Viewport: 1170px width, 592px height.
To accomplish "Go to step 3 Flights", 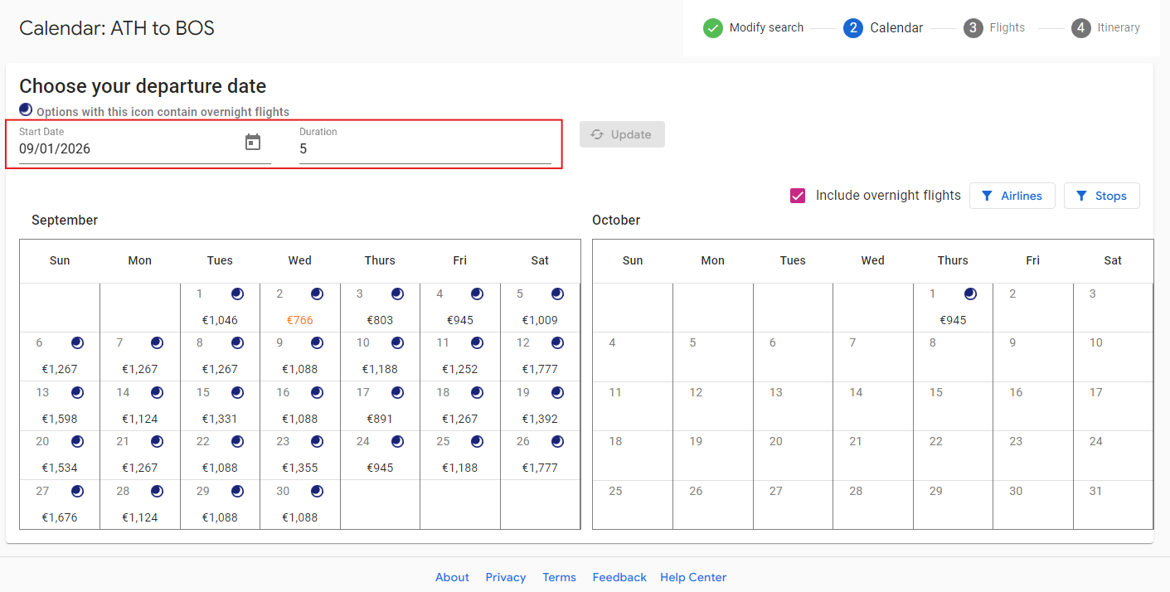I will pos(994,28).
